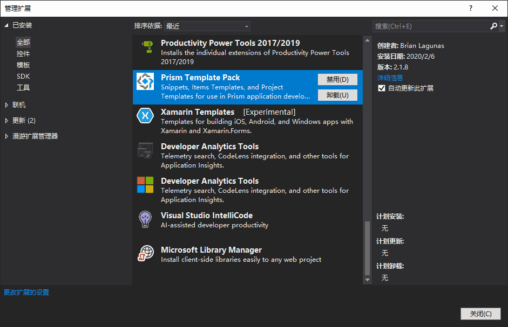Open the 详细信息 link
This screenshot has height=327, width=508.
coord(390,78)
